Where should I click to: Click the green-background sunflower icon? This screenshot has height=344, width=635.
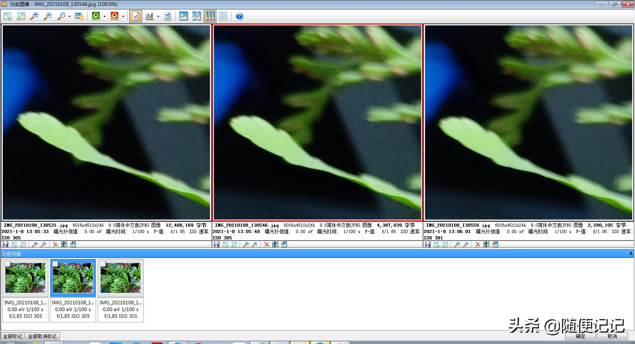96,16
